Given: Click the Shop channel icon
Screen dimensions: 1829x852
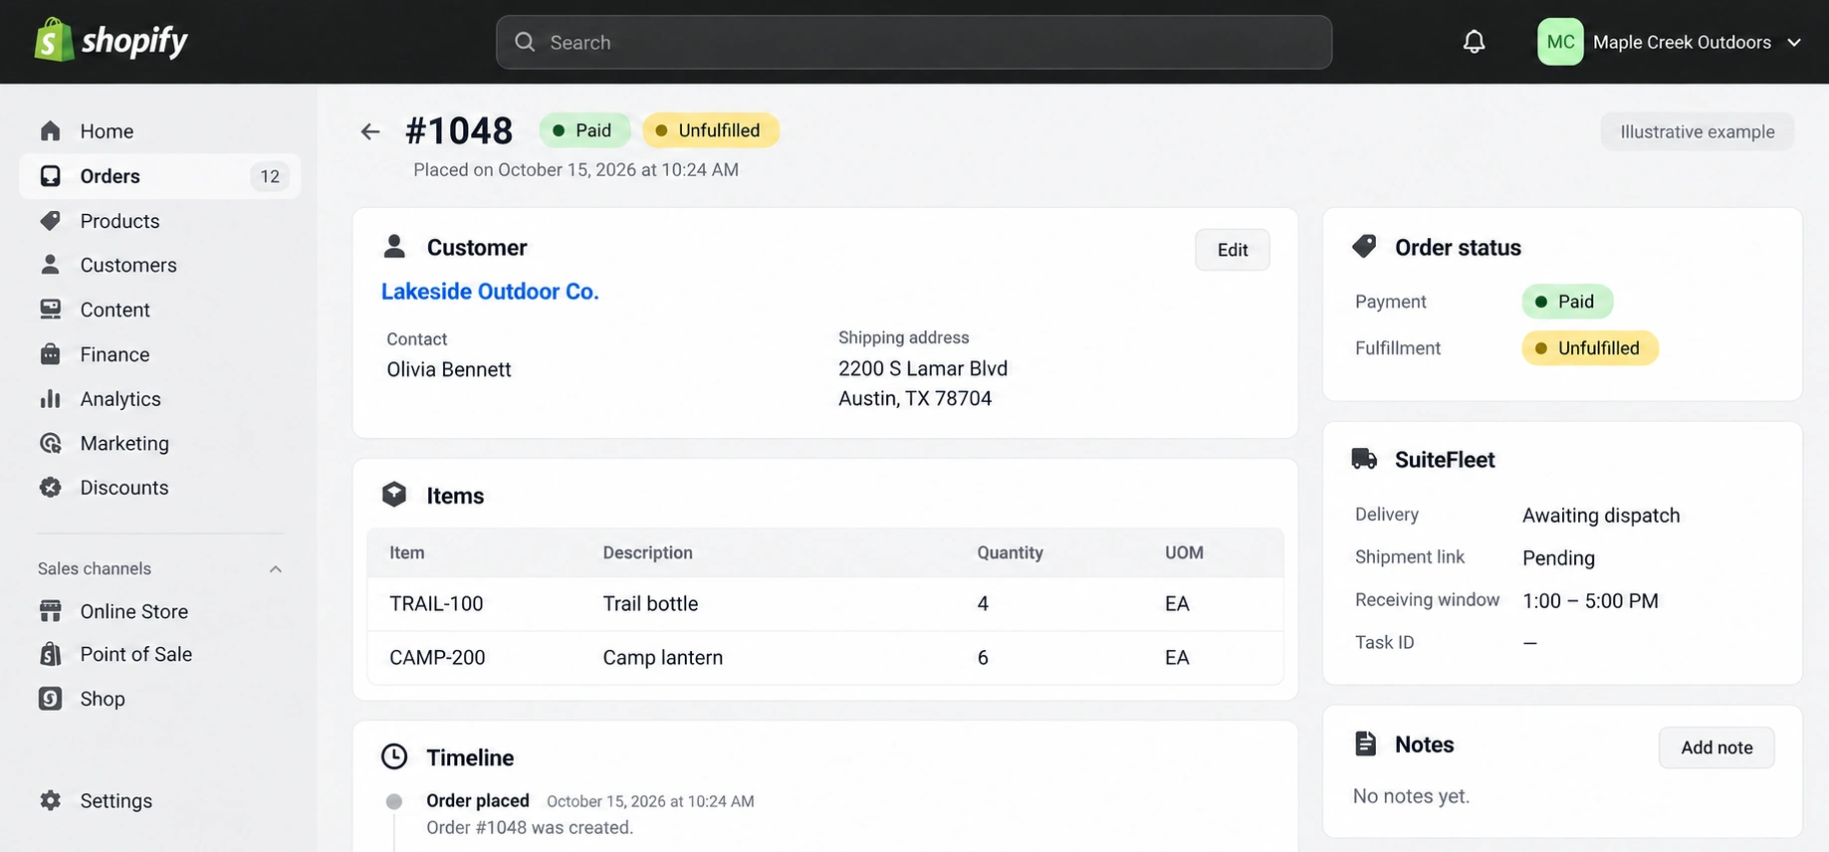Looking at the screenshot, I should [x=51, y=699].
